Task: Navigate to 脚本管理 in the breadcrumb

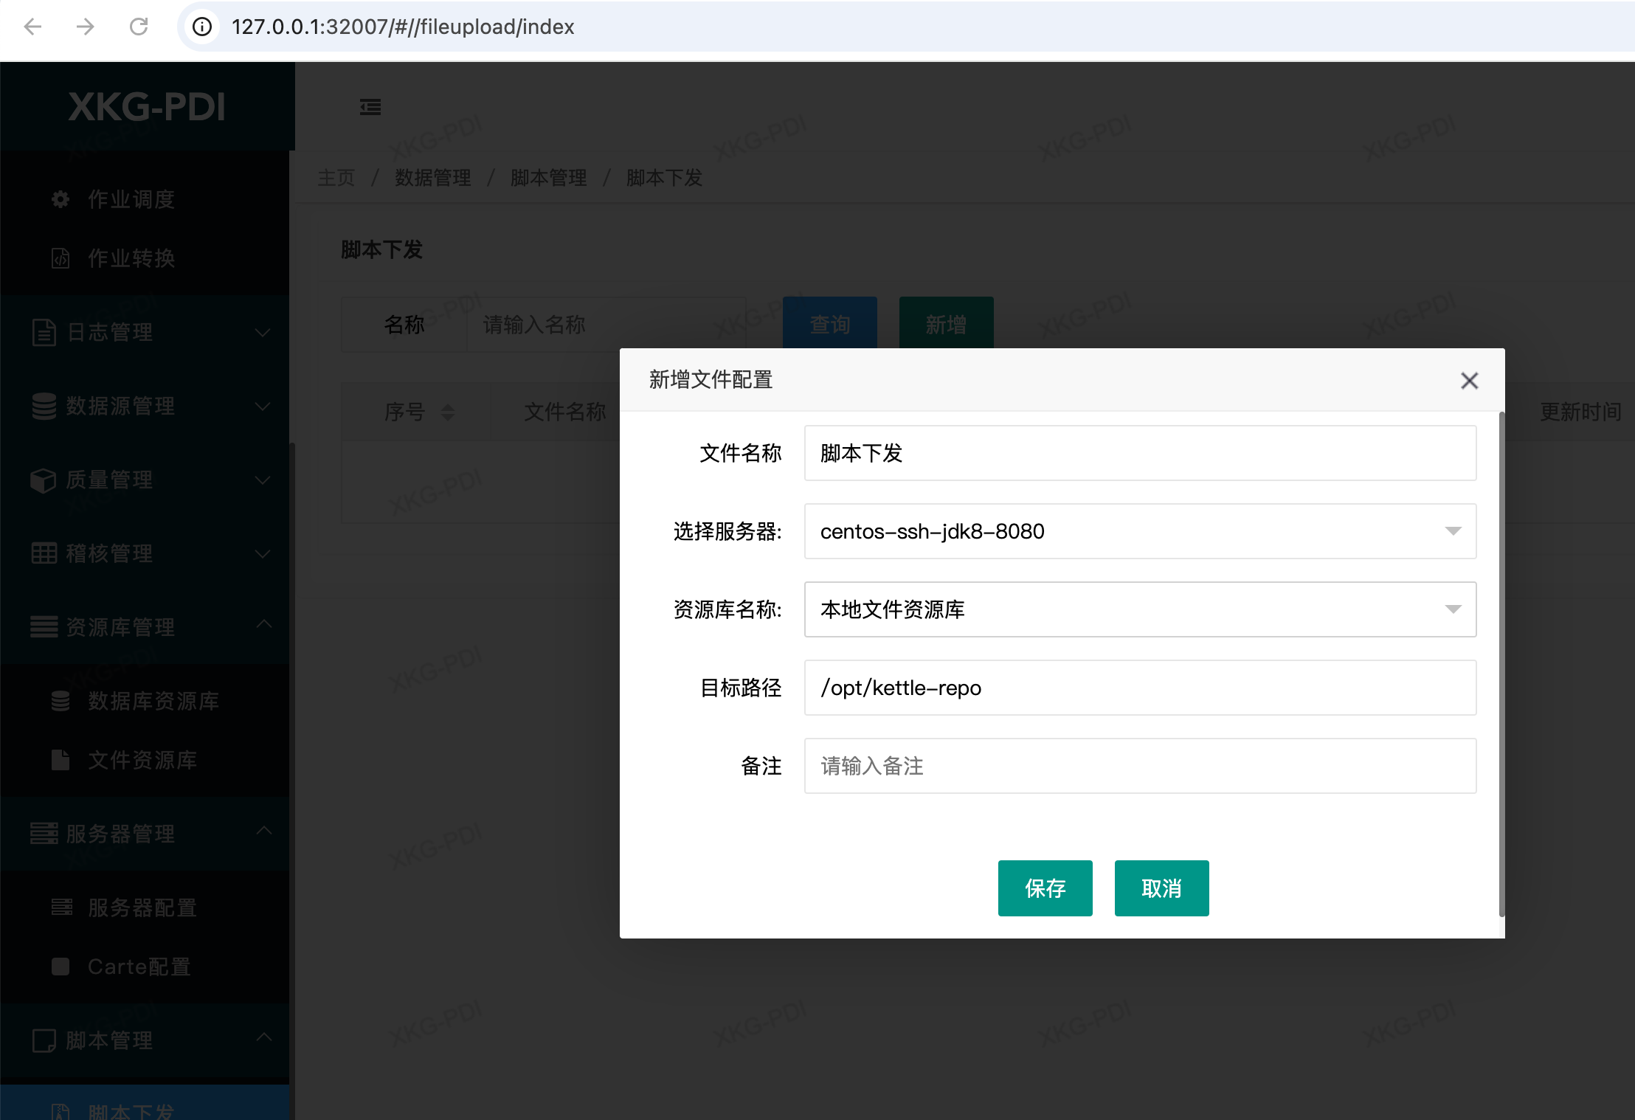Action: pos(549,177)
